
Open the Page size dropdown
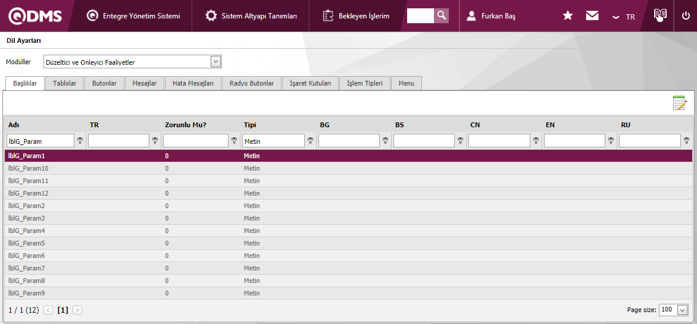pyautogui.click(x=682, y=310)
